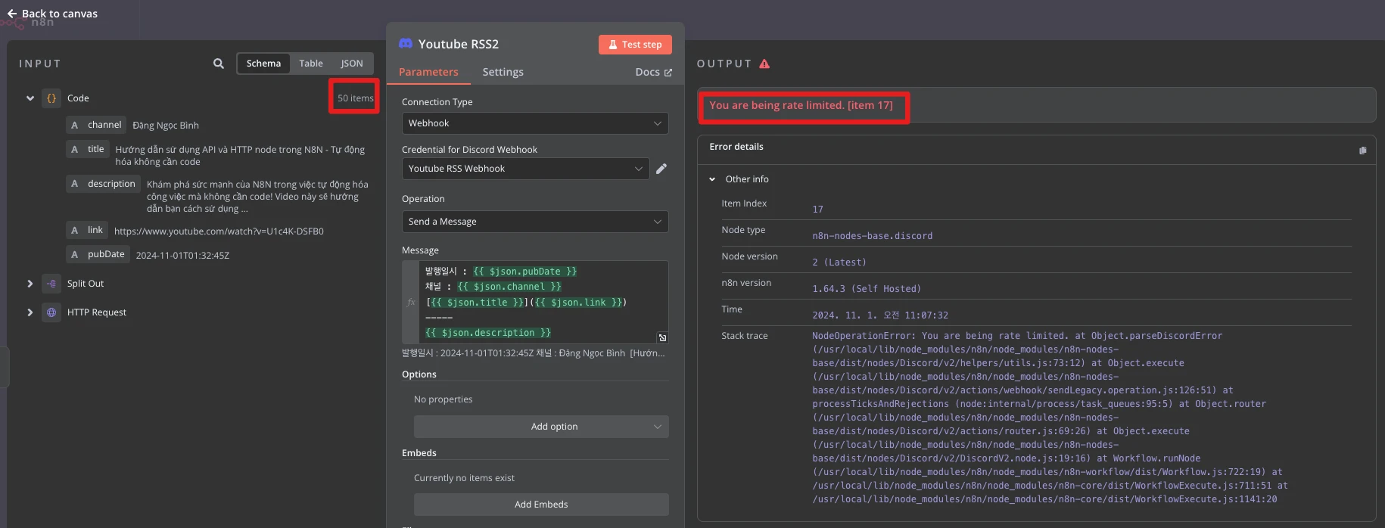Click the rate limited error message
This screenshot has width=1385, height=528.
801,105
